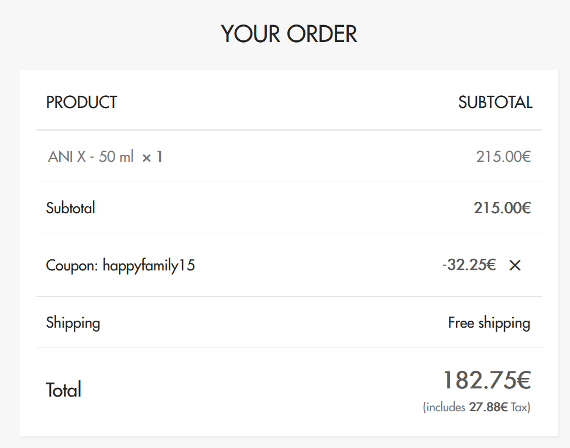This screenshot has height=448, width=570.
Task: Select the ANI X product name
Action: tap(67, 157)
